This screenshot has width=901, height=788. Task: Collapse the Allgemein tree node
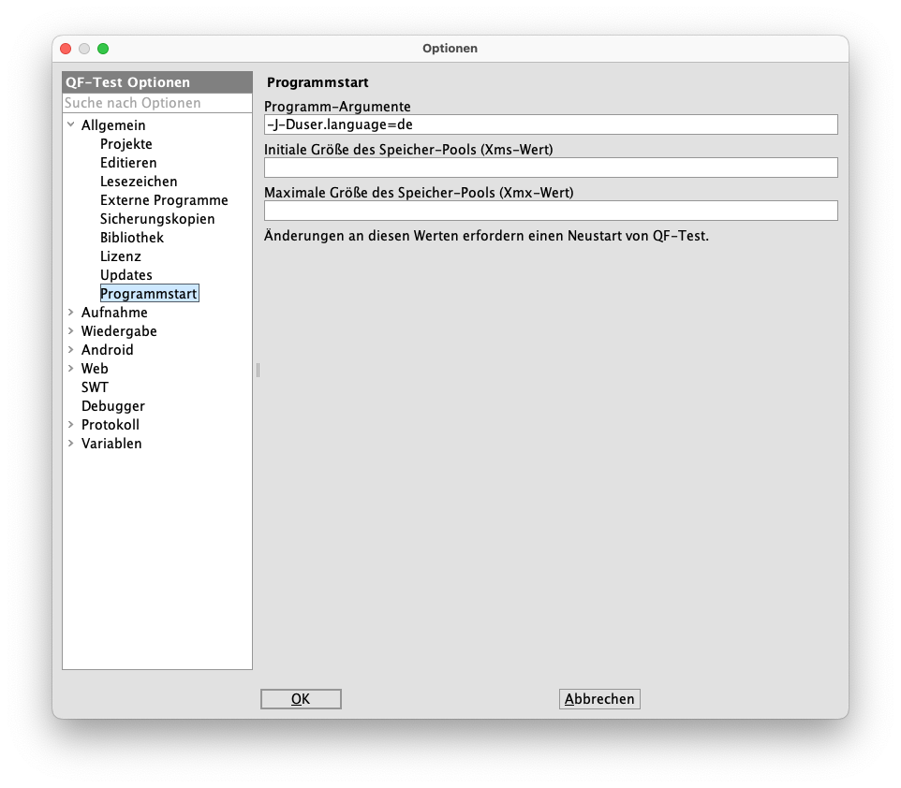click(71, 124)
